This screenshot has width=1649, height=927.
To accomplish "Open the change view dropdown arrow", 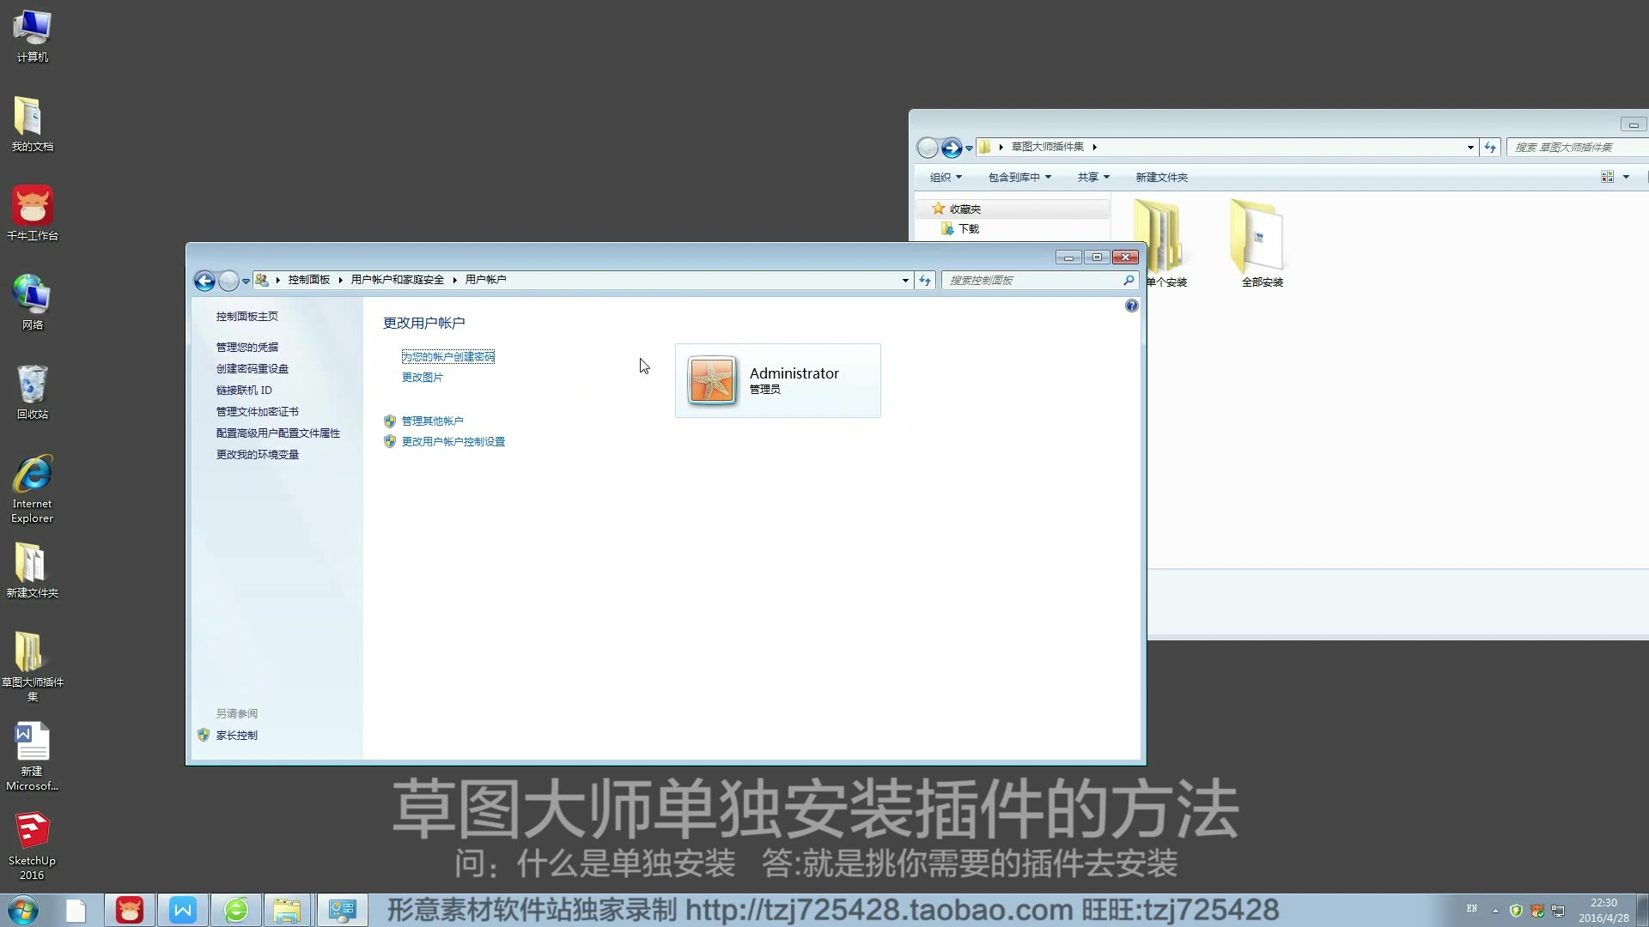I will [1625, 177].
